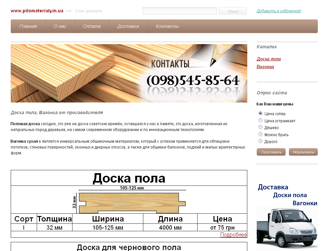Pick the Дорого poll option

point(260,141)
